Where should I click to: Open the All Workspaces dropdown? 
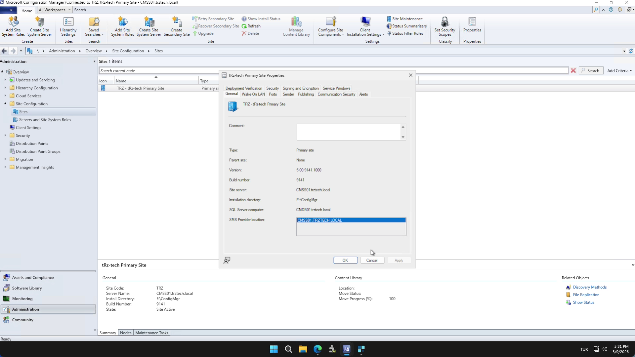pyautogui.click(x=55, y=10)
